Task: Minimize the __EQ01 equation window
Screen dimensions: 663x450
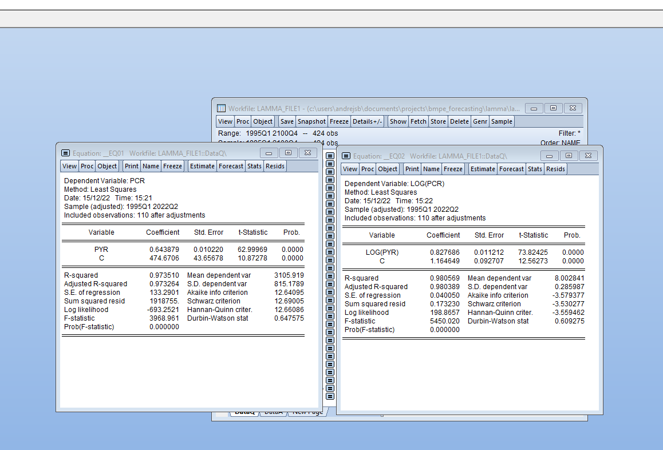Action: 270,153
